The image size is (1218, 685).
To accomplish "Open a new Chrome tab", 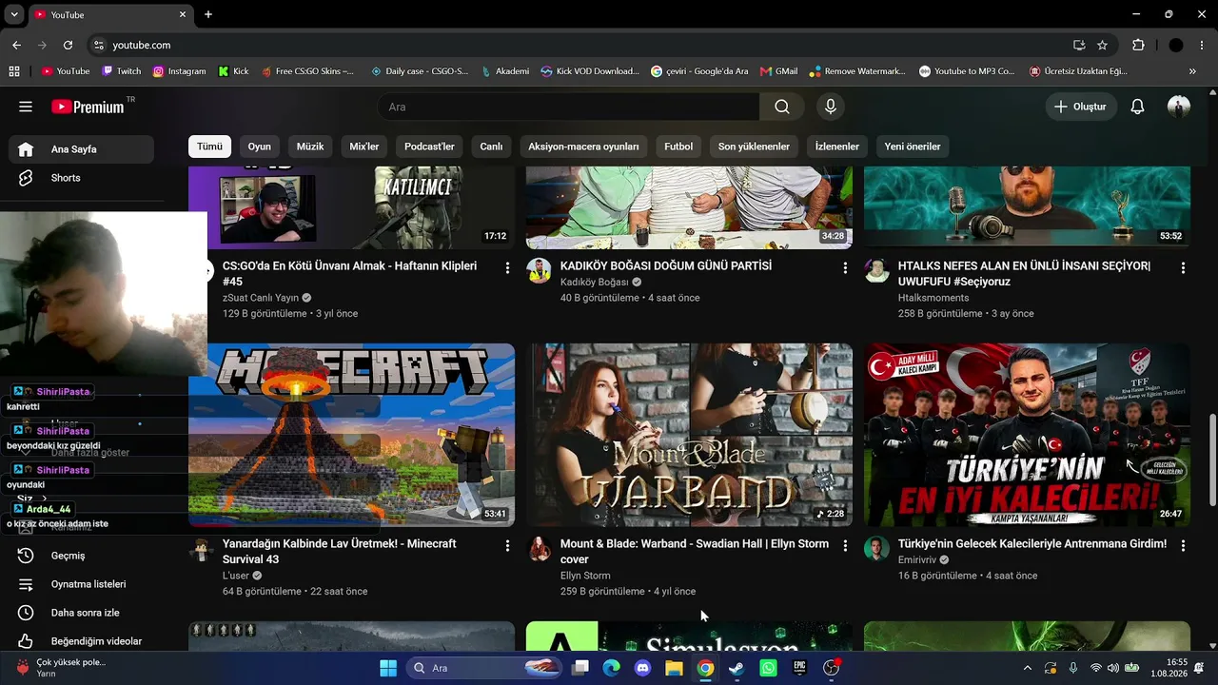I will point(208,14).
